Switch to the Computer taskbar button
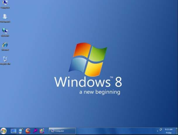 (62, 131)
